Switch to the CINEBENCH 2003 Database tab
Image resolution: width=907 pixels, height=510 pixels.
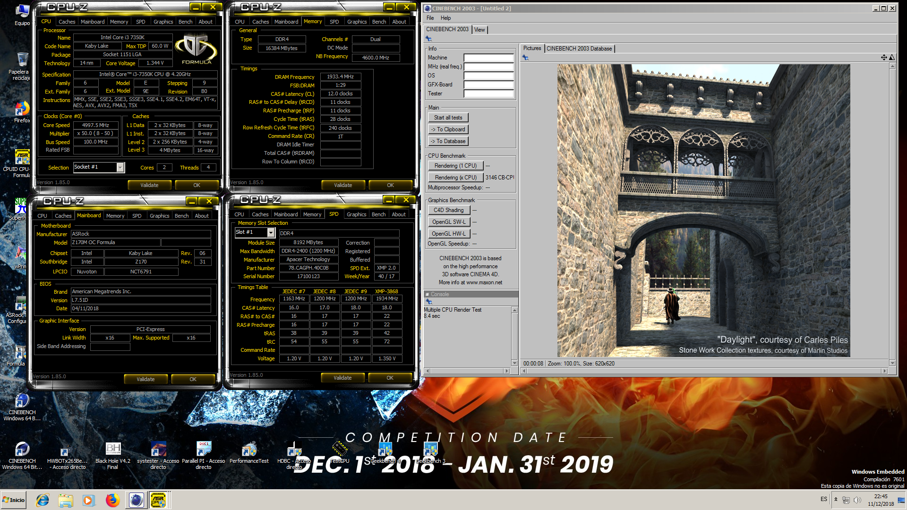point(579,48)
